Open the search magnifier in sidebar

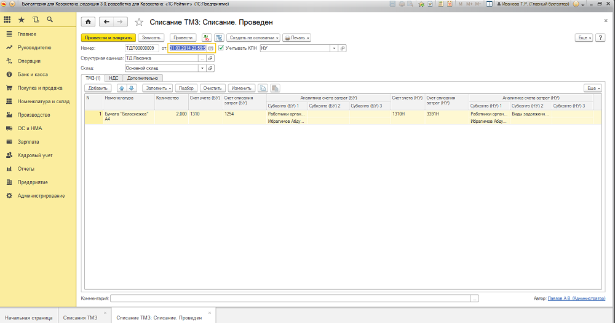[x=50, y=20]
